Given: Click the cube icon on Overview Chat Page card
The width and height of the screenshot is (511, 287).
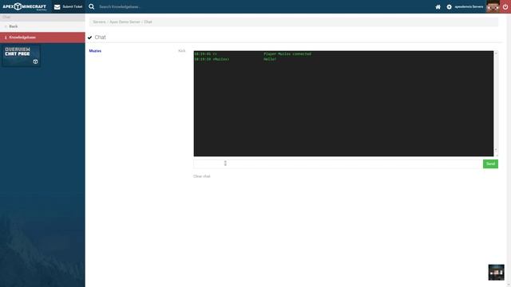Looking at the screenshot, I should (x=35, y=61).
